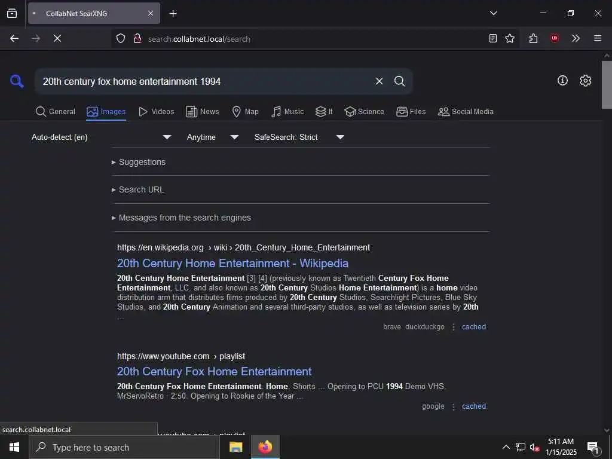Click Firefox icon in taskbar

tap(265, 447)
